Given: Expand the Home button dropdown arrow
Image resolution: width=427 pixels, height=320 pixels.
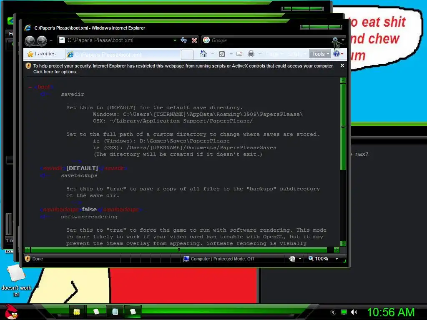Looking at the screenshot, I should (212, 54).
